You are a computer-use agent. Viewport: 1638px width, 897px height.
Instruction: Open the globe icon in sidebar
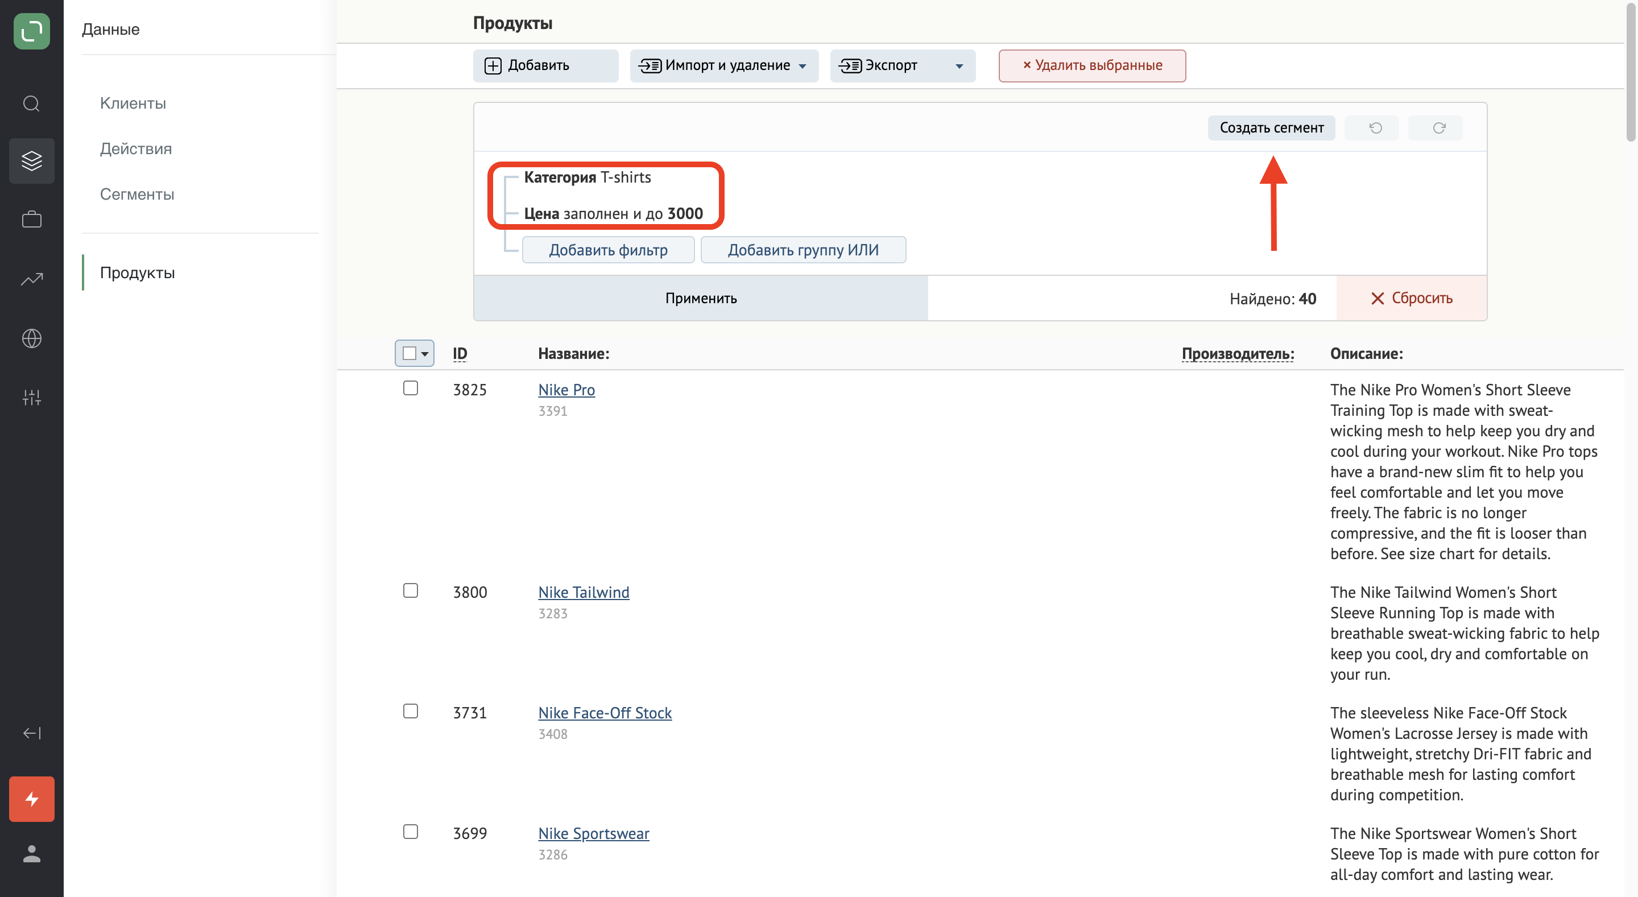pyautogui.click(x=32, y=338)
